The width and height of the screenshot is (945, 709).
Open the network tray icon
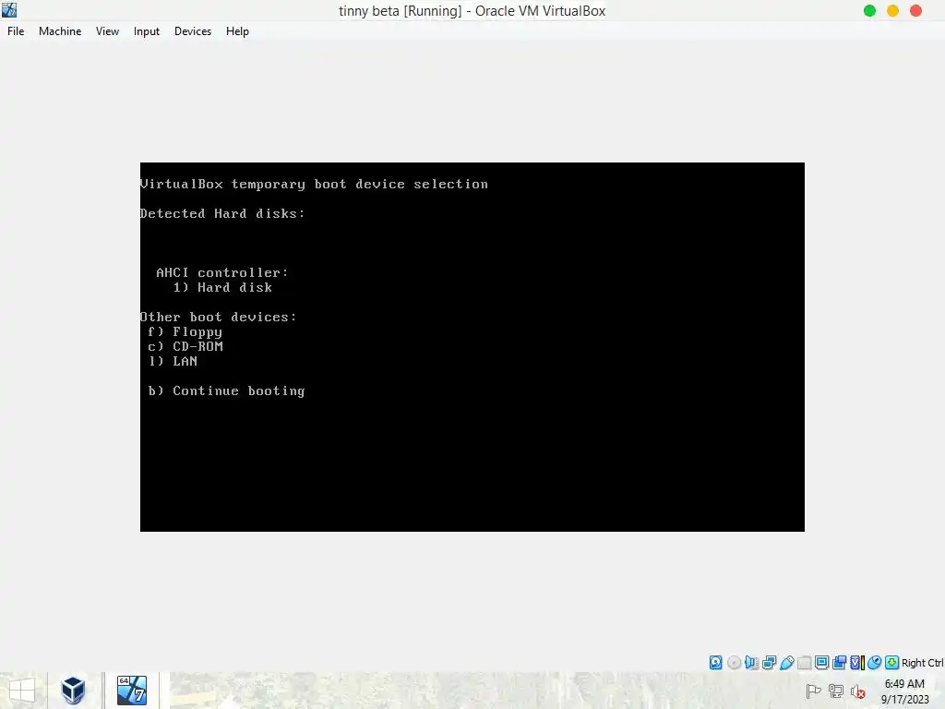pos(836,691)
